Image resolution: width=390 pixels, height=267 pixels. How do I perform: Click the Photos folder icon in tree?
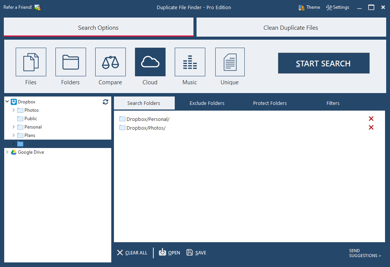20,110
